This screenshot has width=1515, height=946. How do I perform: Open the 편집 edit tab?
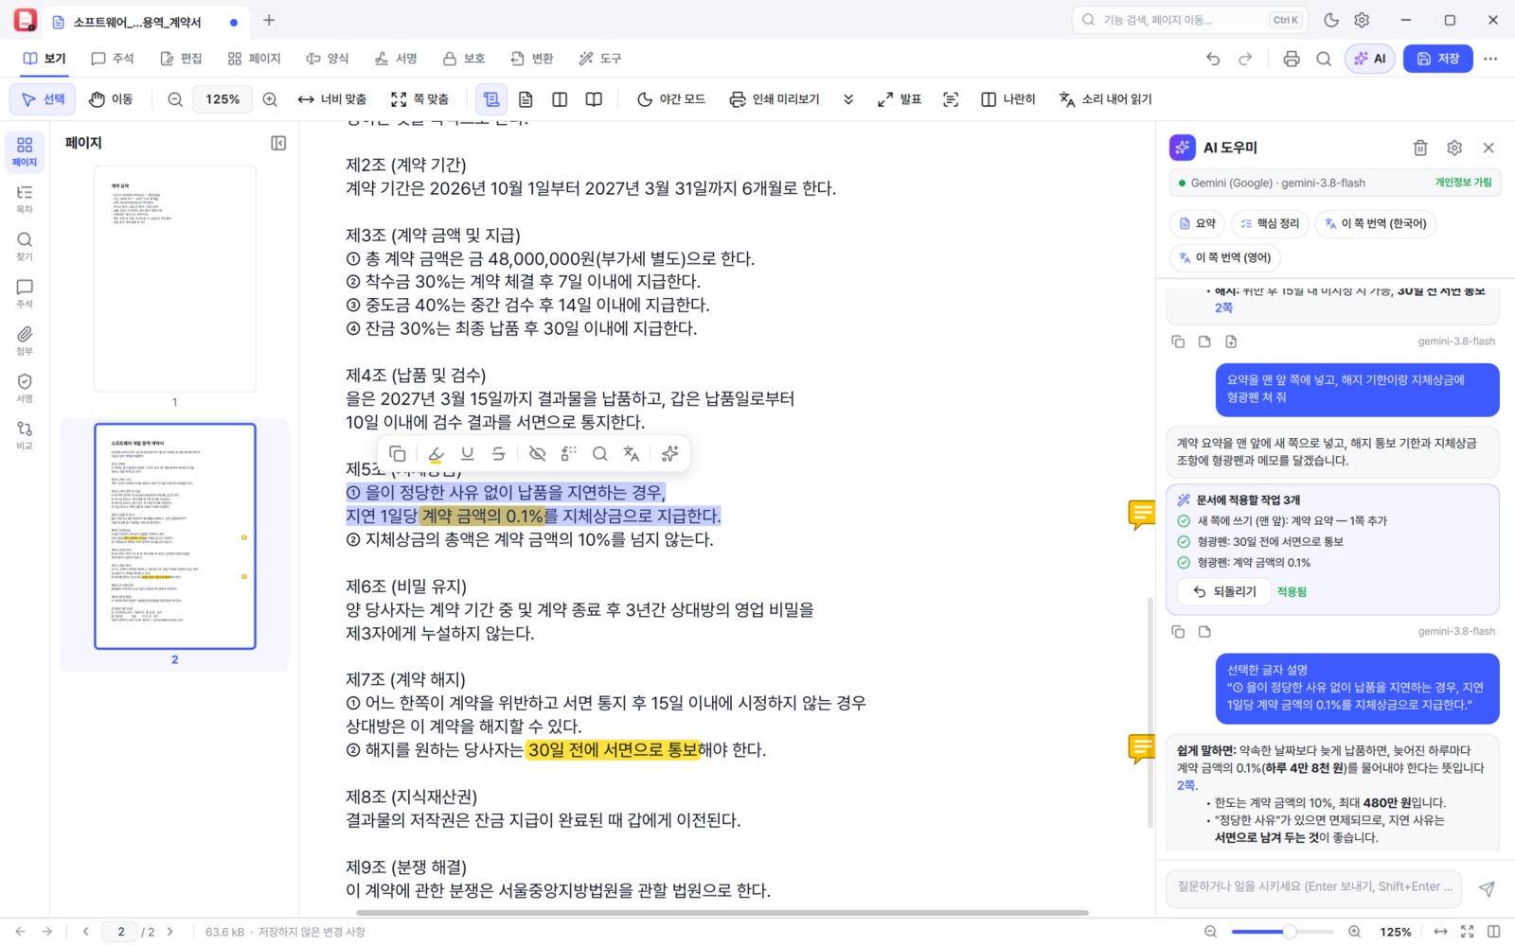click(x=181, y=59)
